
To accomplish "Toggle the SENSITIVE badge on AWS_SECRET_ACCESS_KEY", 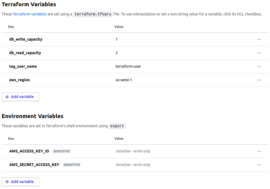I will [72, 165].
